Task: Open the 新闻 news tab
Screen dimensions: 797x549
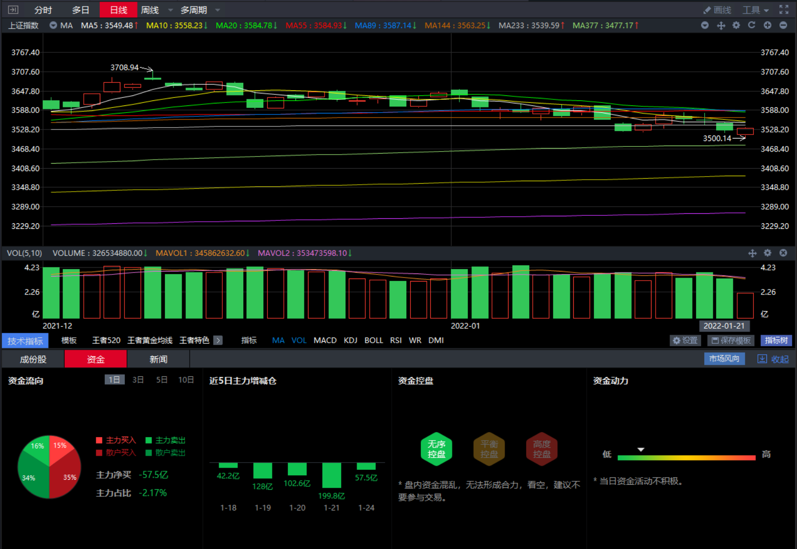Action: click(x=158, y=359)
